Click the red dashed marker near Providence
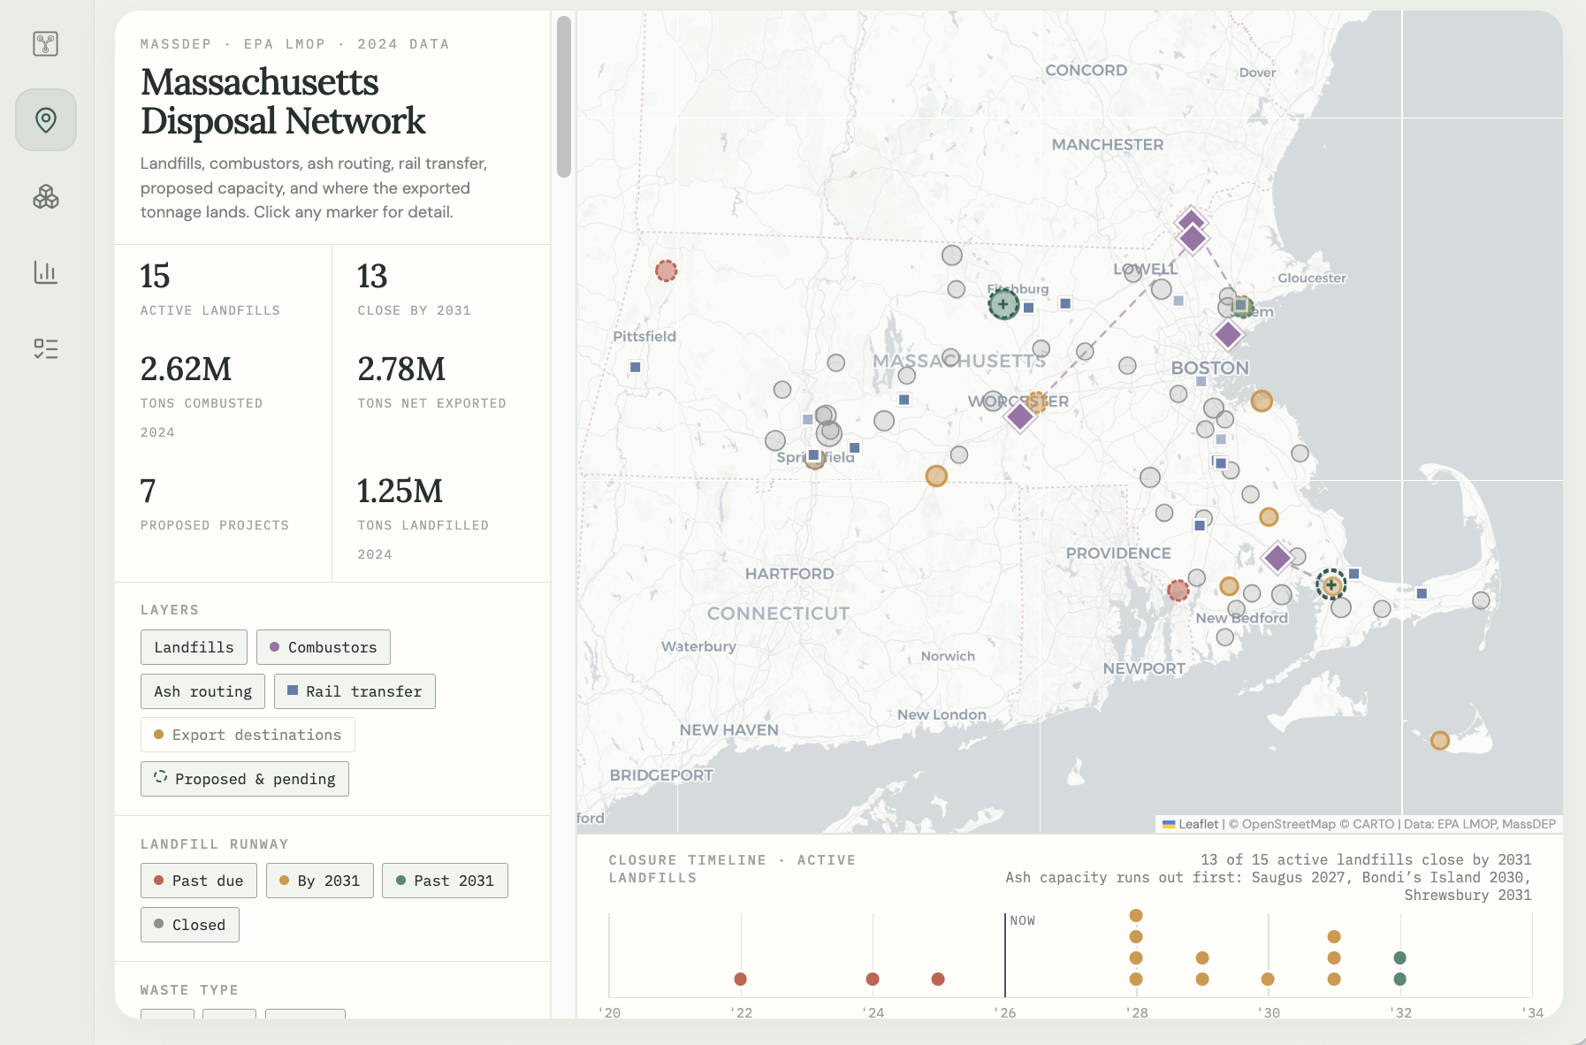 click(x=1178, y=590)
